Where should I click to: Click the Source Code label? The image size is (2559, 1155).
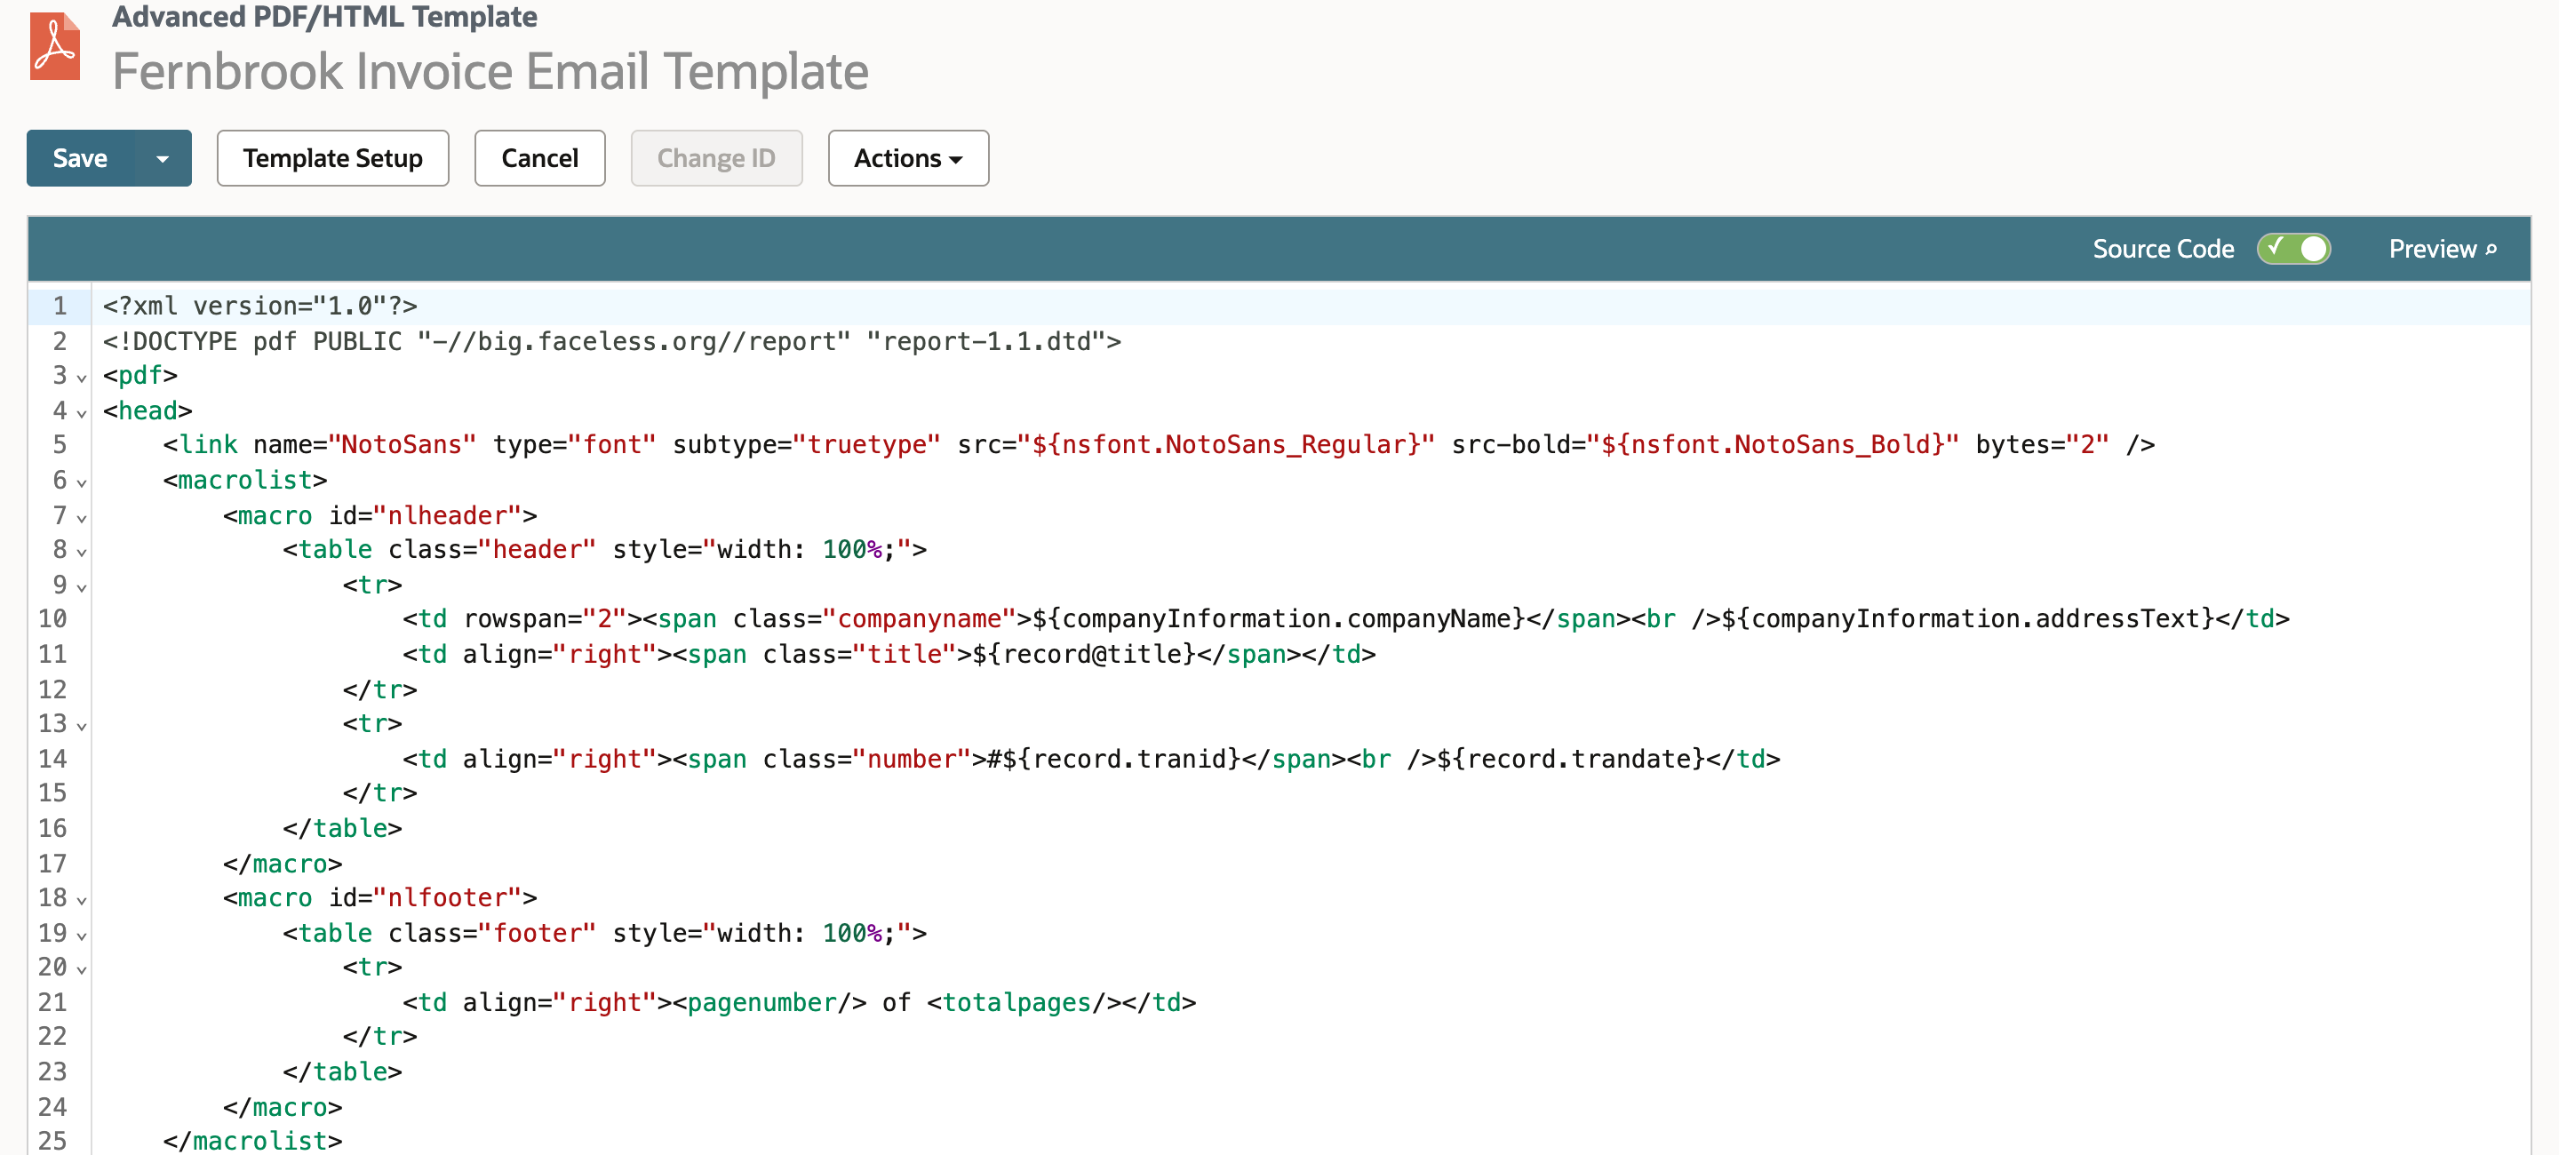2163,248
